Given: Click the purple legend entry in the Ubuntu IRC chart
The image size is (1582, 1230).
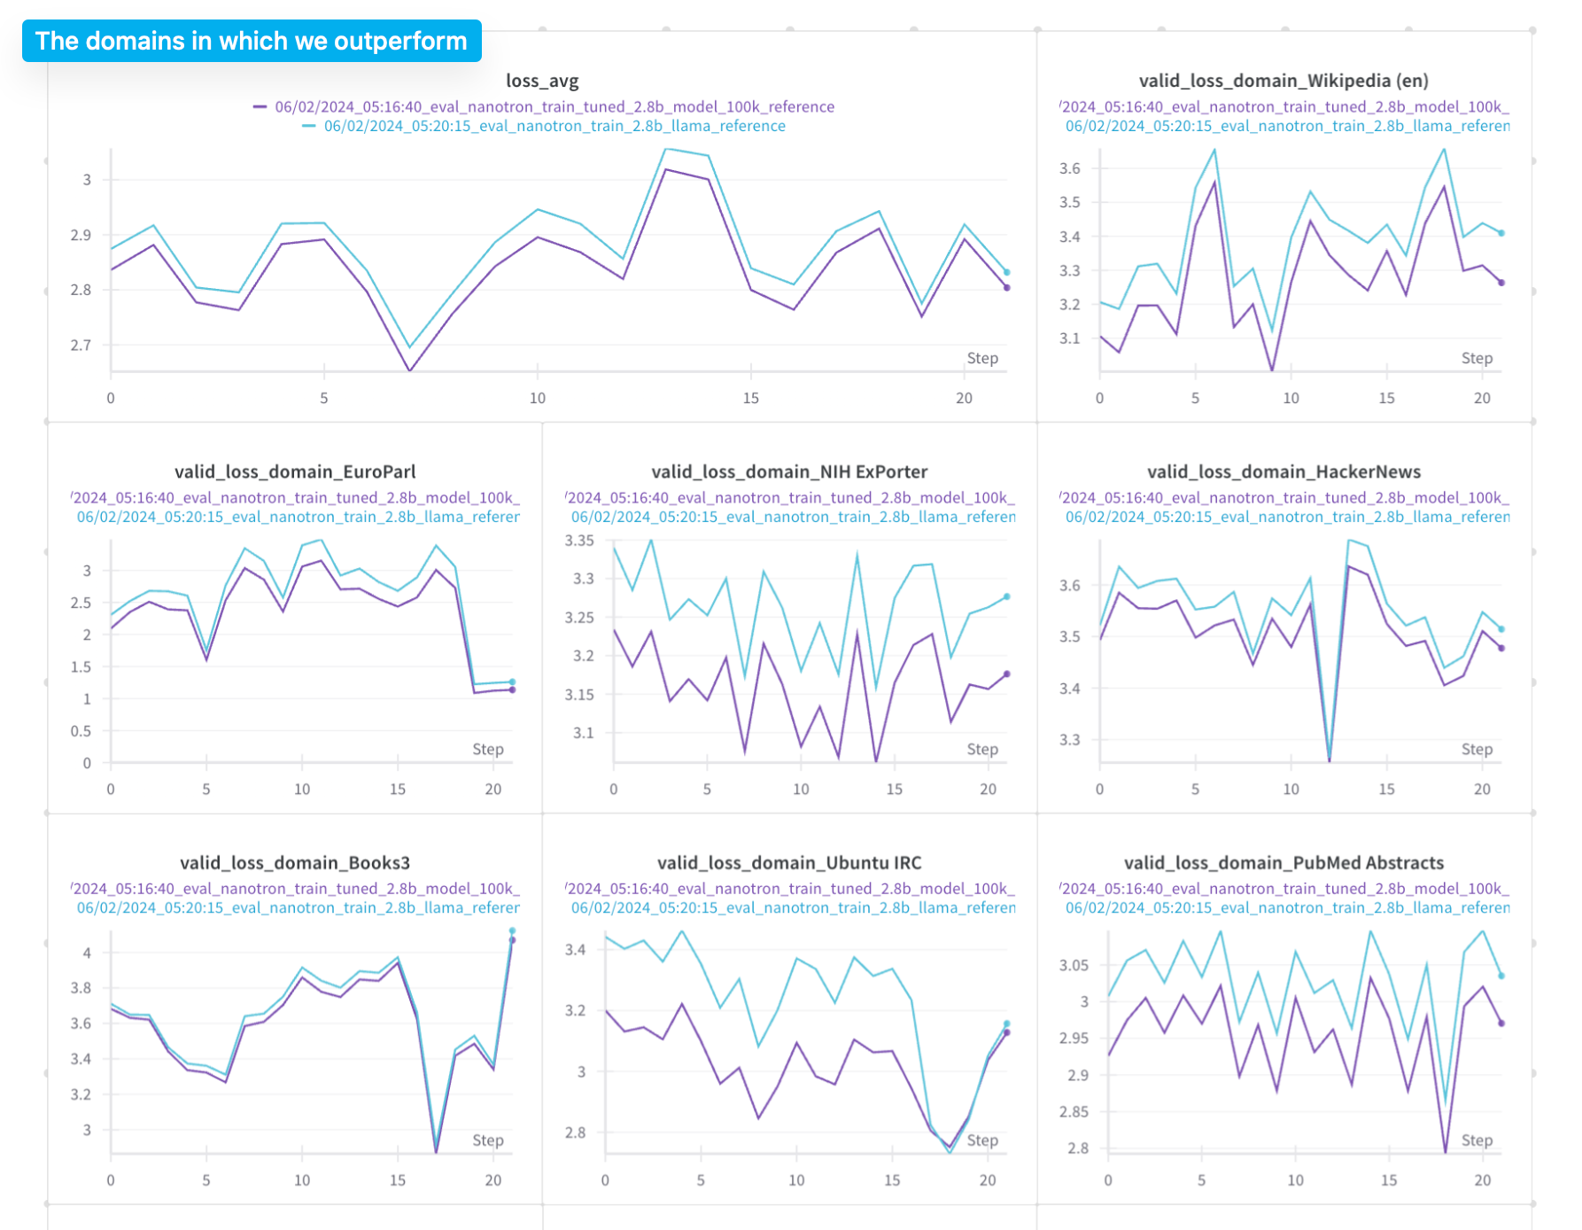Looking at the screenshot, I should 789,888.
